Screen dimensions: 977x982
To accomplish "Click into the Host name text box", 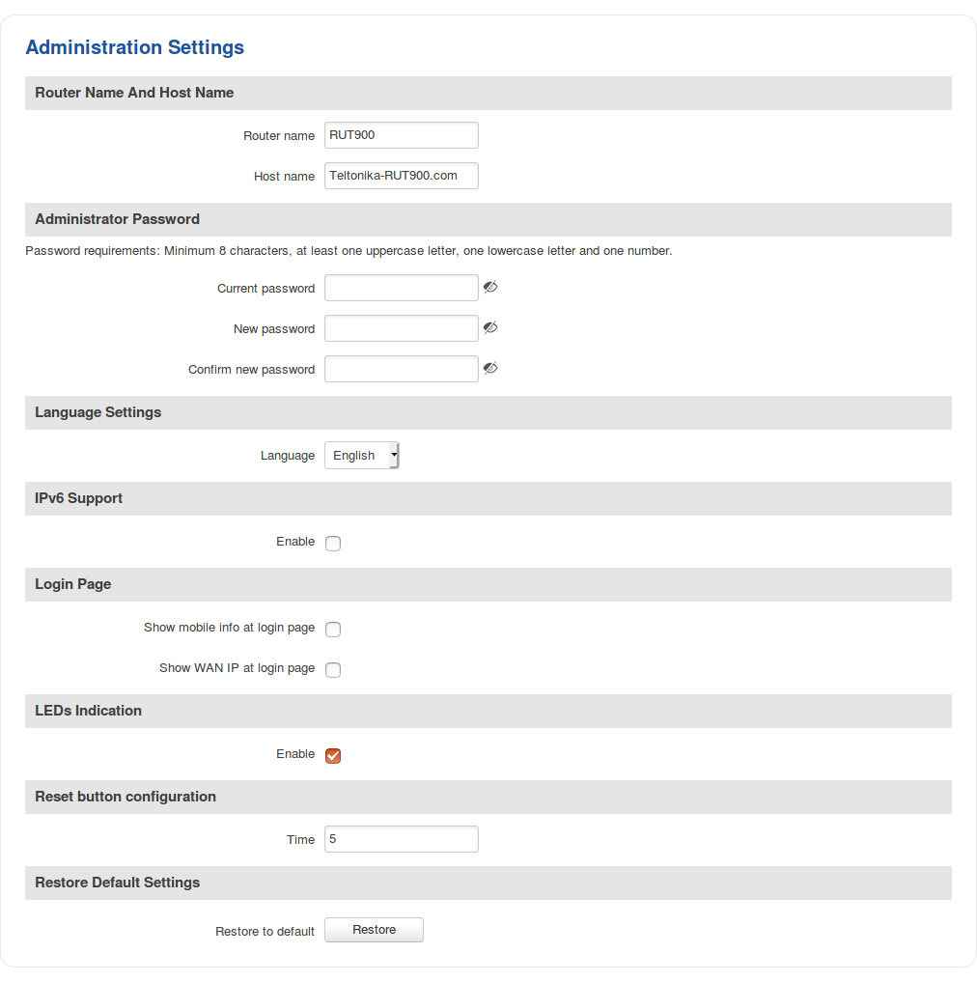I will coord(401,176).
